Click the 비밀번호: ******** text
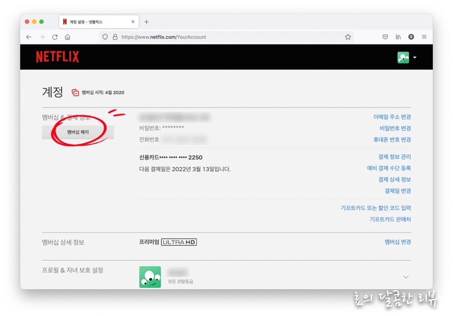 161,128
